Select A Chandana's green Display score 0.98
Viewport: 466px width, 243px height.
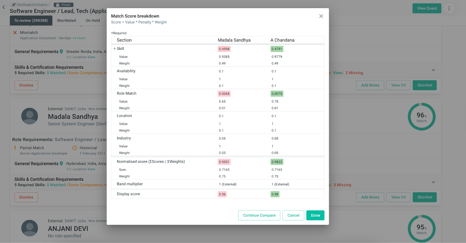pyautogui.click(x=275, y=194)
